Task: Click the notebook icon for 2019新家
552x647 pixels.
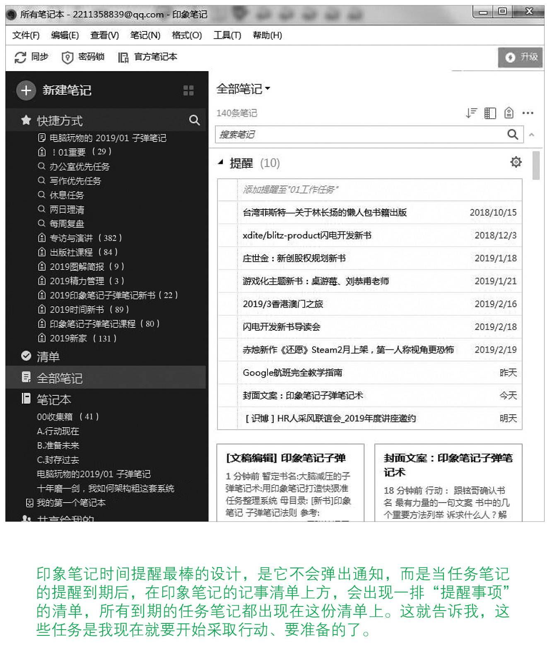Action: pyautogui.click(x=41, y=338)
